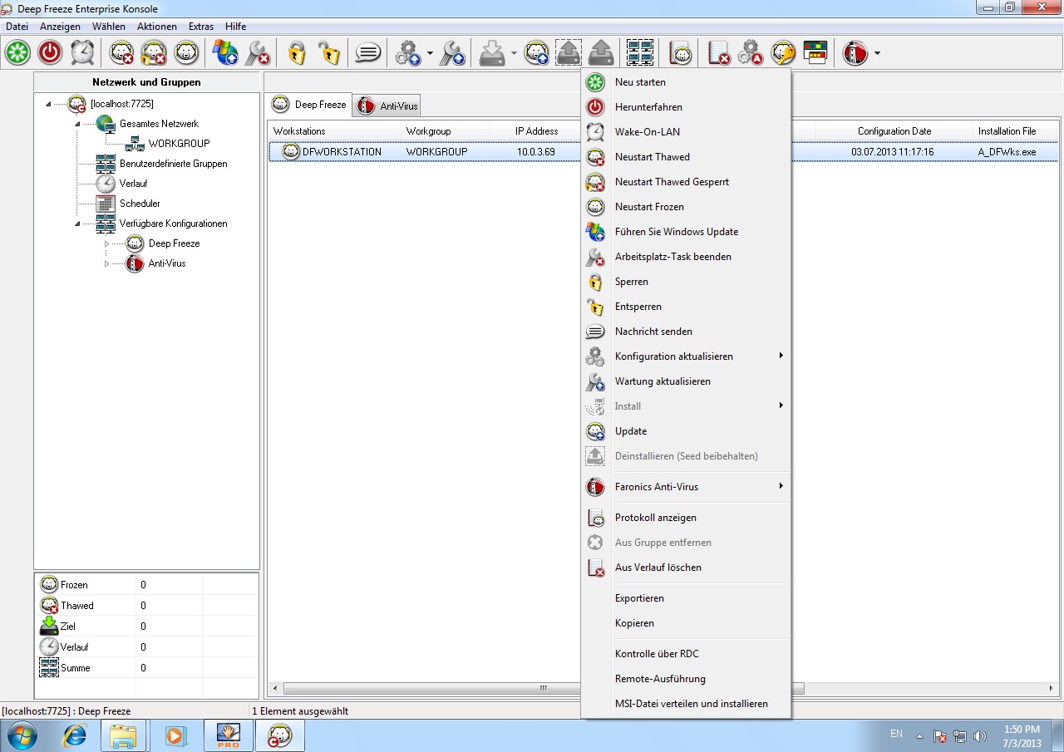Screen dimensions: 1064x752
Task: Click the Show Log bear document toolbar icon
Action: [x=681, y=52]
